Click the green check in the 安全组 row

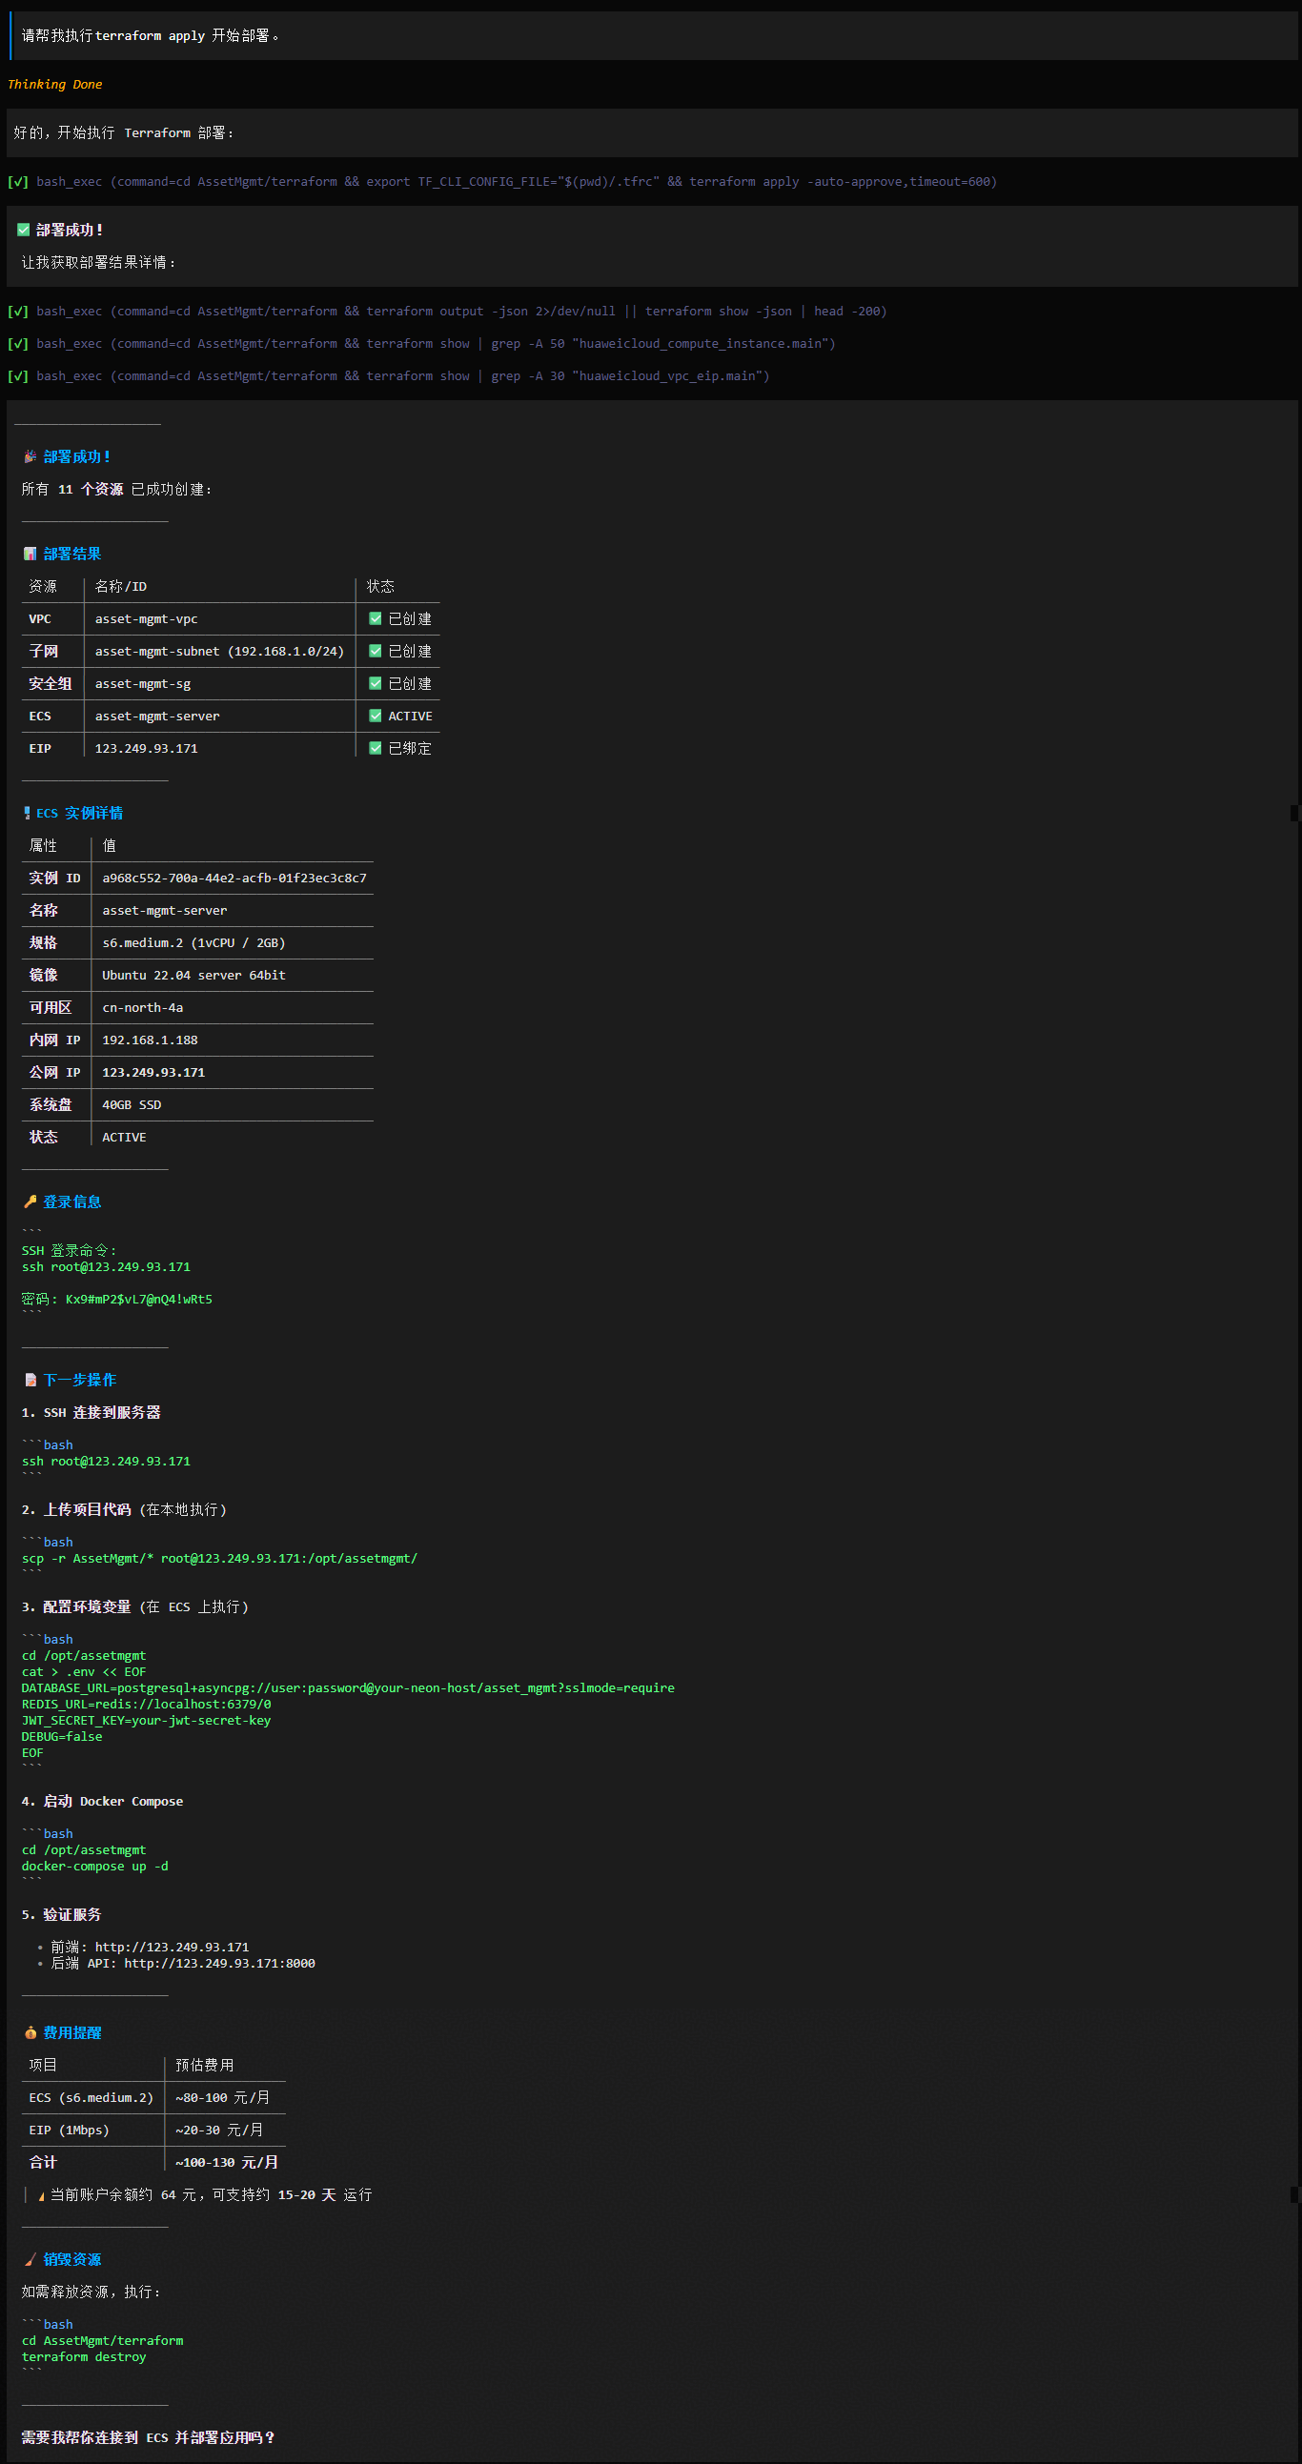tap(375, 684)
